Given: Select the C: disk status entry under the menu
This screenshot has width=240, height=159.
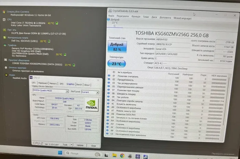Looking at the screenshot, I should click(x=115, y=23).
